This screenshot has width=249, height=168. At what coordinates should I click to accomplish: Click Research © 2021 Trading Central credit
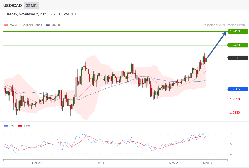pos(224,25)
